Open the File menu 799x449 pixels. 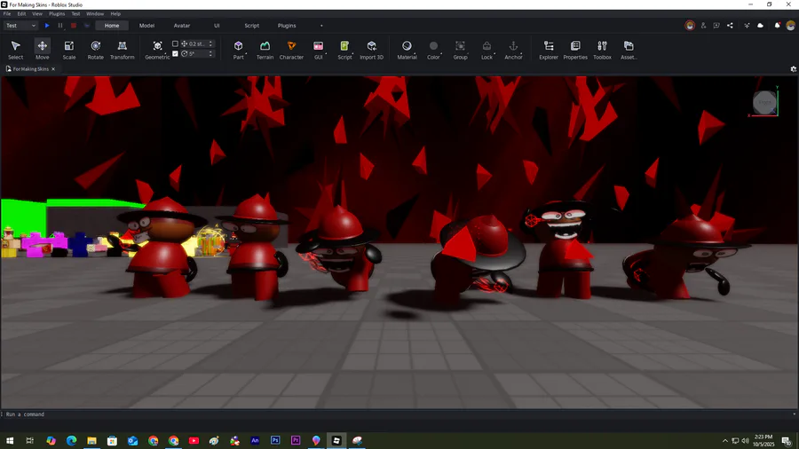[7, 13]
